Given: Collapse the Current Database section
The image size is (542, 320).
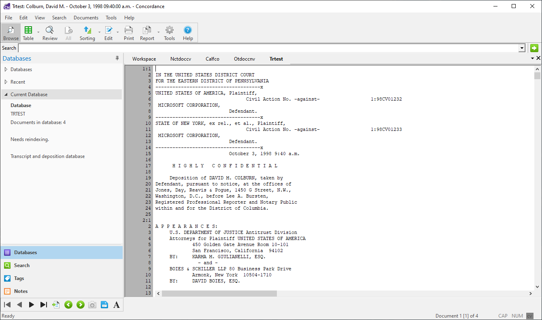Looking at the screenshot, I should tap(6, 95).
